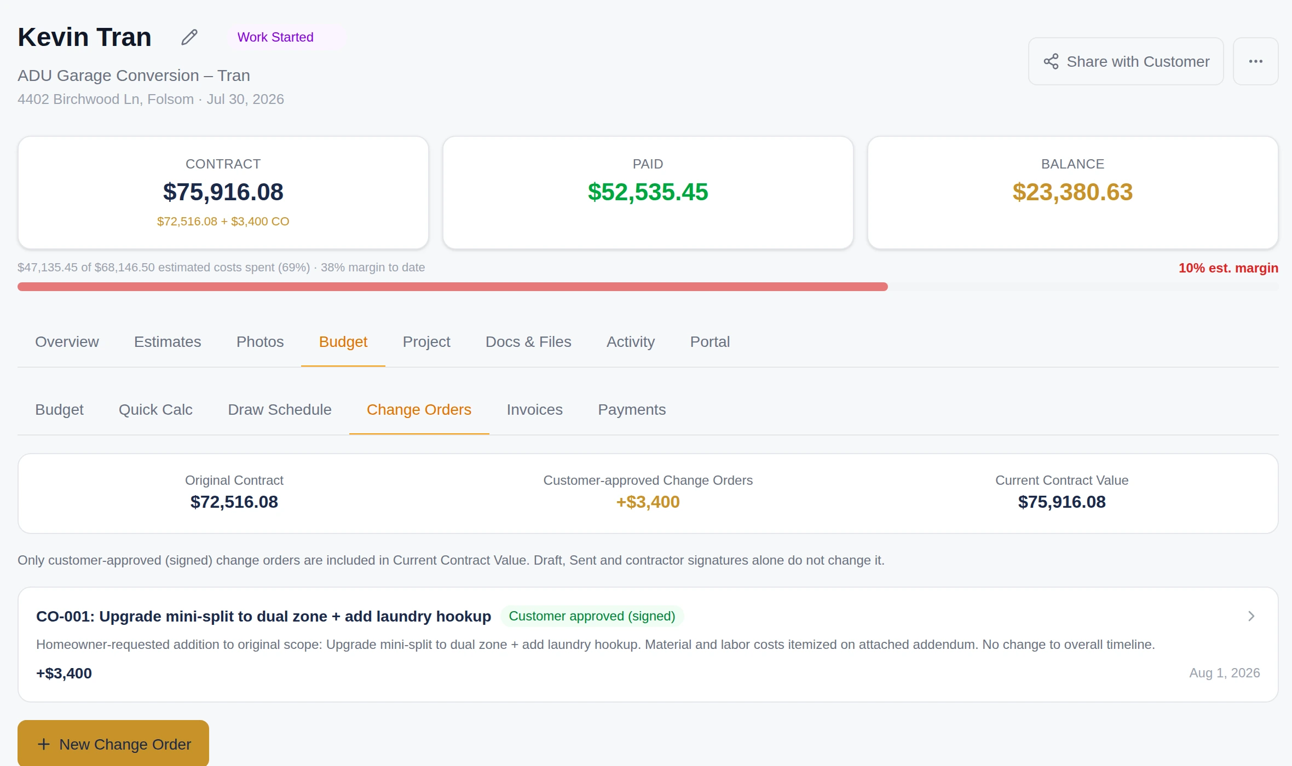Click the Paid $52,535.45 card
This screenshot has width=1292, height=766.
pos(648,193)
